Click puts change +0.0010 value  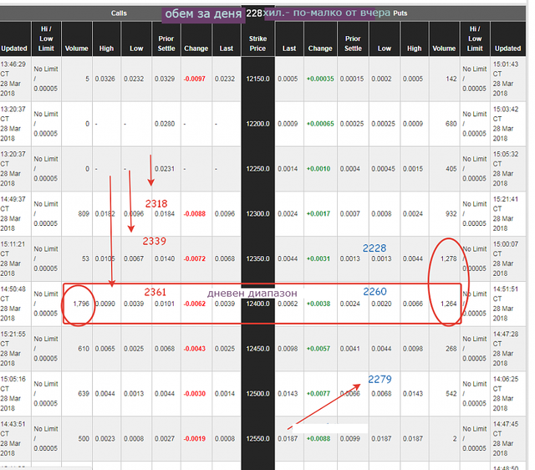(x=318, y=169)
